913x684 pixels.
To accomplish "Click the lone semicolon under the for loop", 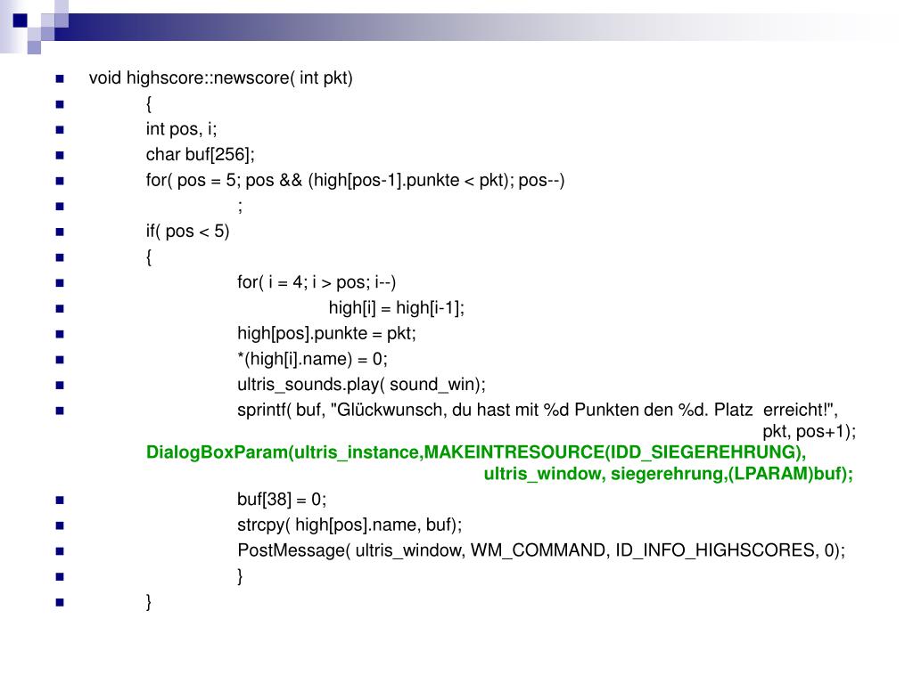I will (x=240, y=207).
